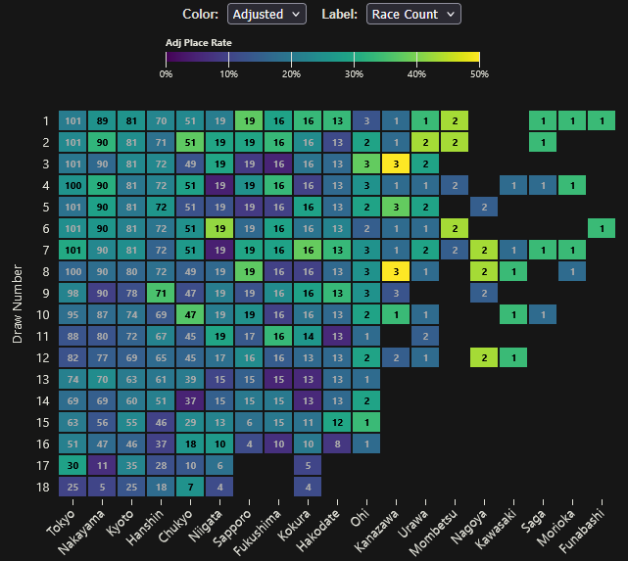
Task: Click the Sapporo x-axis label
Action: 232,528
